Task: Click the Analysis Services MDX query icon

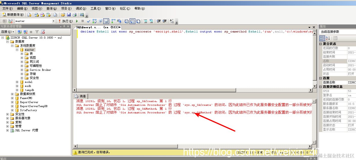Action: tap(36, 15)
